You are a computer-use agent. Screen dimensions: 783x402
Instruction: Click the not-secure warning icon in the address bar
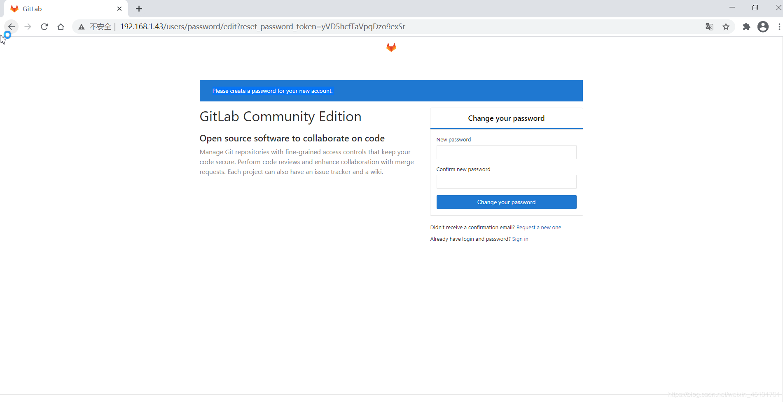[82, 27]
